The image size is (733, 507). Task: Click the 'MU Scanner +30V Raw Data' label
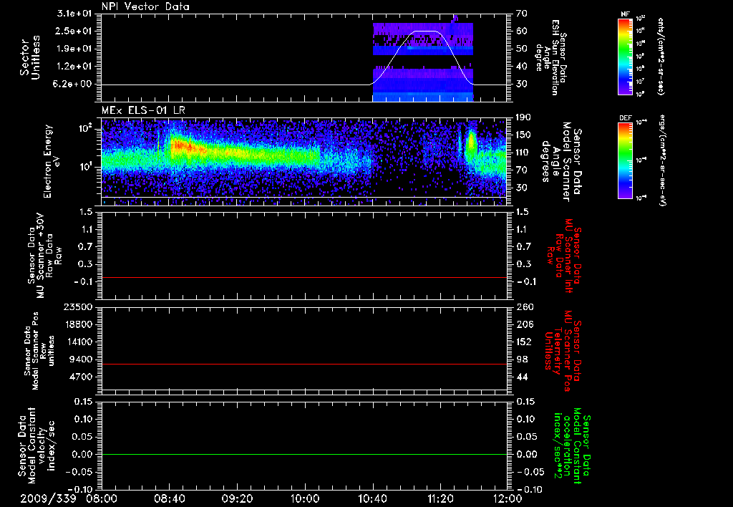tap(44, 256)
